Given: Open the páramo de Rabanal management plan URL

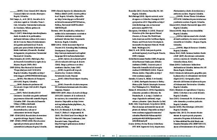Looking at the screenshot, I should (x=148, y=115).
